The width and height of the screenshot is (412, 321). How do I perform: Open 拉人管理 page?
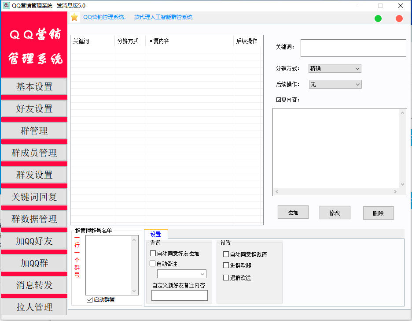click(x=34, y=307)
